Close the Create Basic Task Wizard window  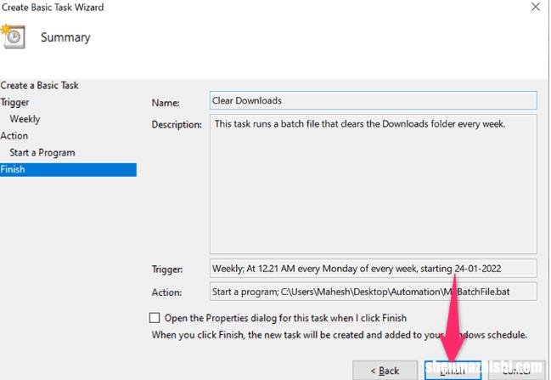[534, 8]
